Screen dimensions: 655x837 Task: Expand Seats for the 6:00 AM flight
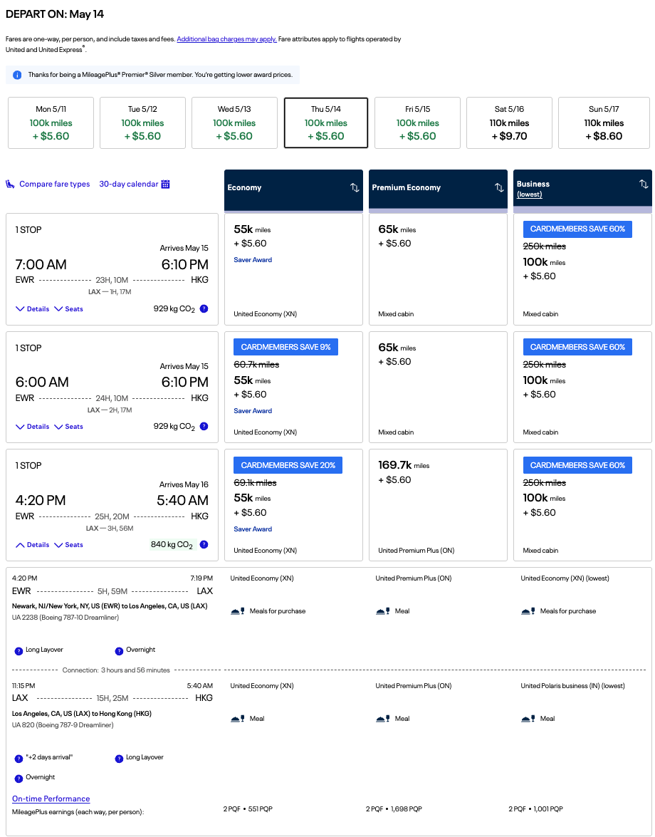pyautogui.click(x=69, y=427)
